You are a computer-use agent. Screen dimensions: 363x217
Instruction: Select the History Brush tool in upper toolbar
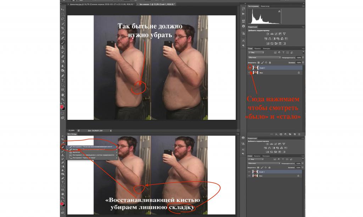[63, 52]
